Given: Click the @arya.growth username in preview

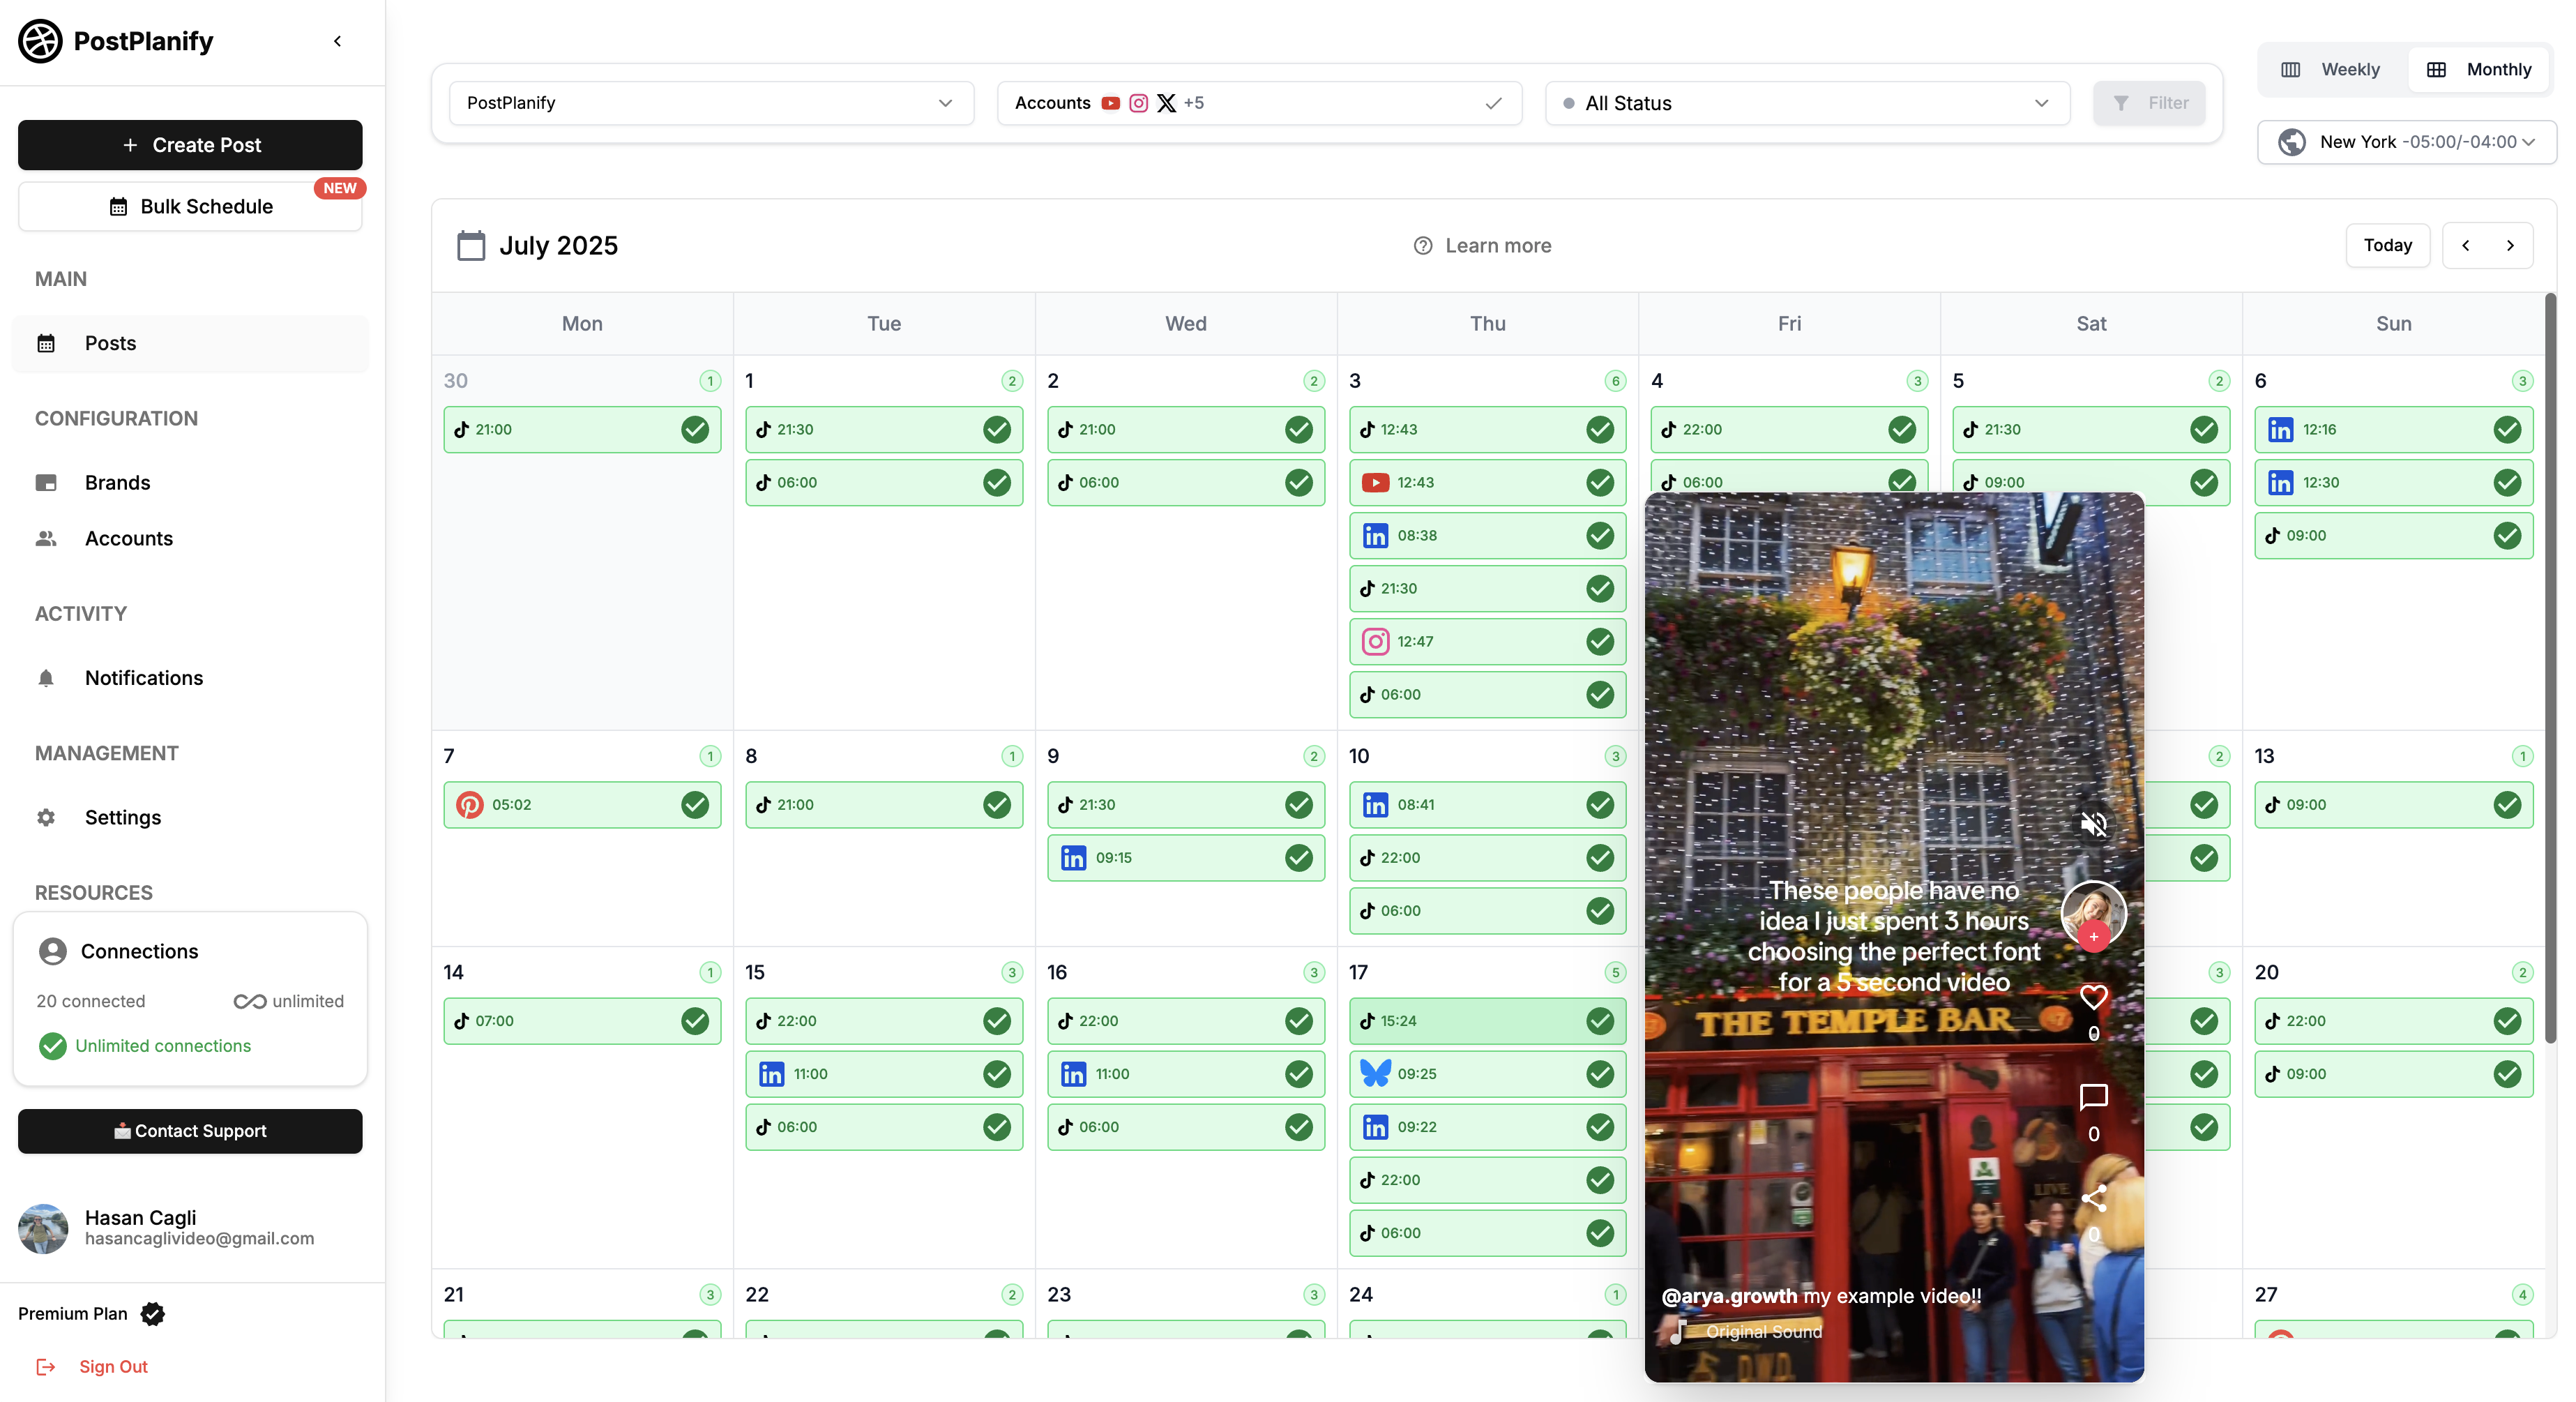Looking at the screenshot, I should [x=1729, y=1296].
